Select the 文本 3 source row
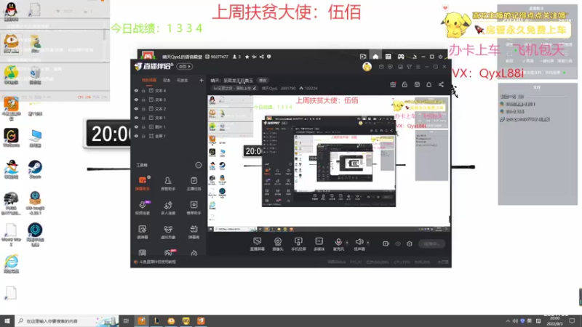 [168, 100]
